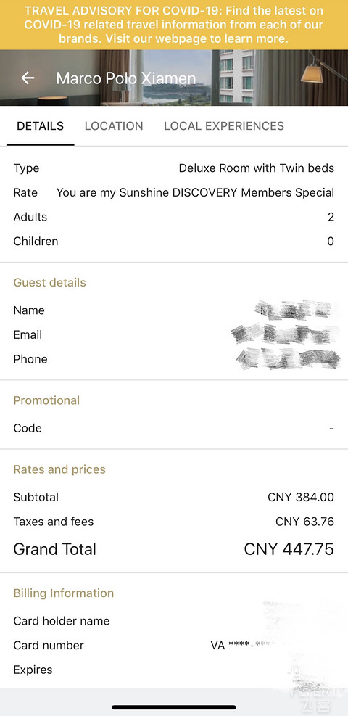Tap the COVID-19 travel advisory banner
348x716 pixels.
point(174,25)
